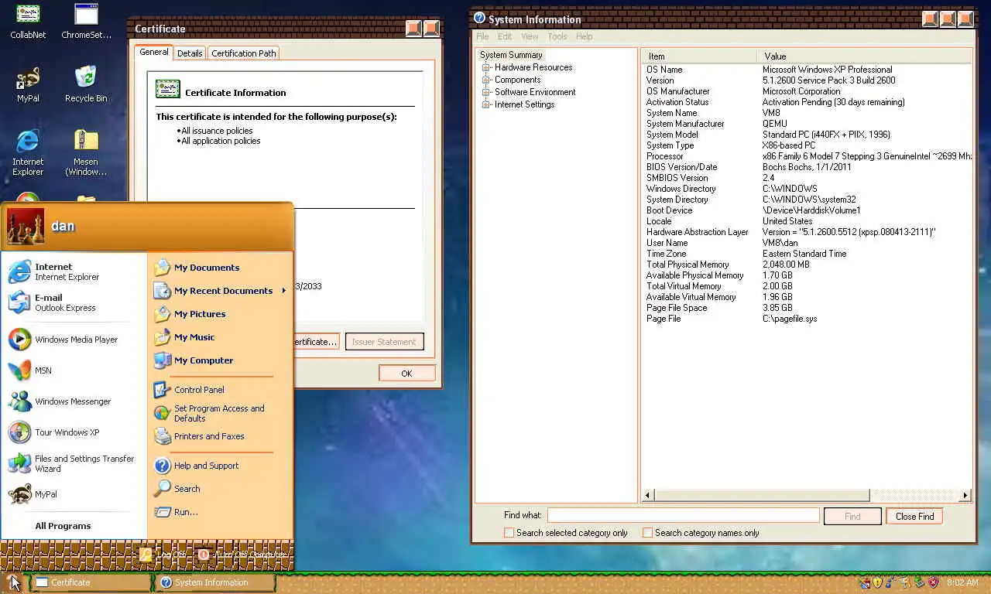Click the Turn Off Computer power icon
Image resolution: width=991 pixels, height=594 pixels.
pos(204,555)
